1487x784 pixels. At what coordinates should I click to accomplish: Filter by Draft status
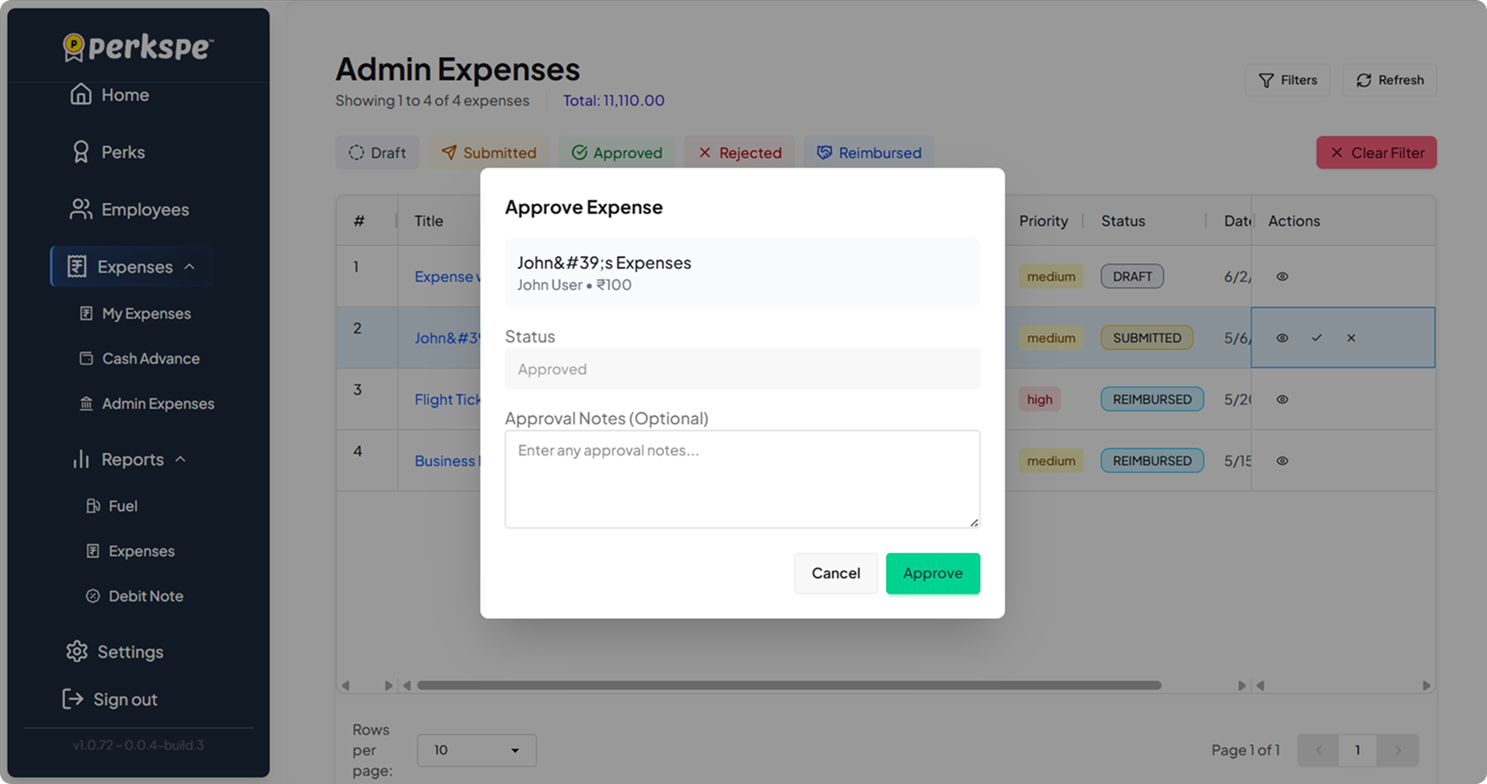tap(377, 153)
